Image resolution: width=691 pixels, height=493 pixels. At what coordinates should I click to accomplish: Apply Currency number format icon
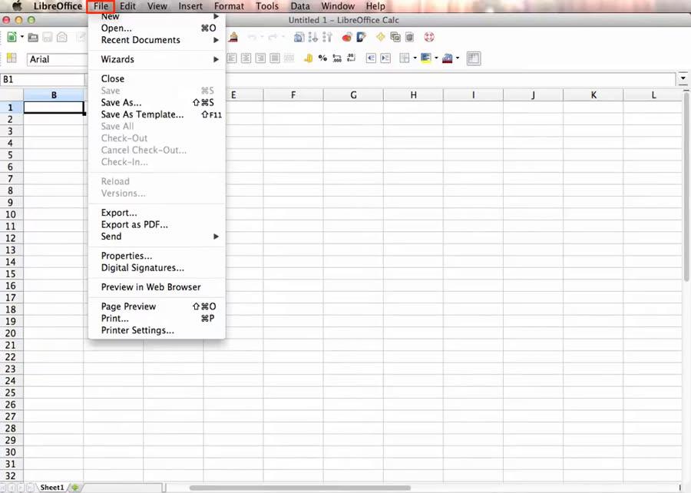pos(309,58)
